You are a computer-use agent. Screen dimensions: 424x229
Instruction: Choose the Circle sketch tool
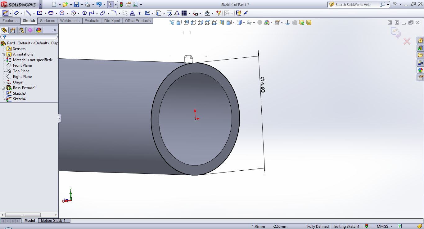point(62,13)
